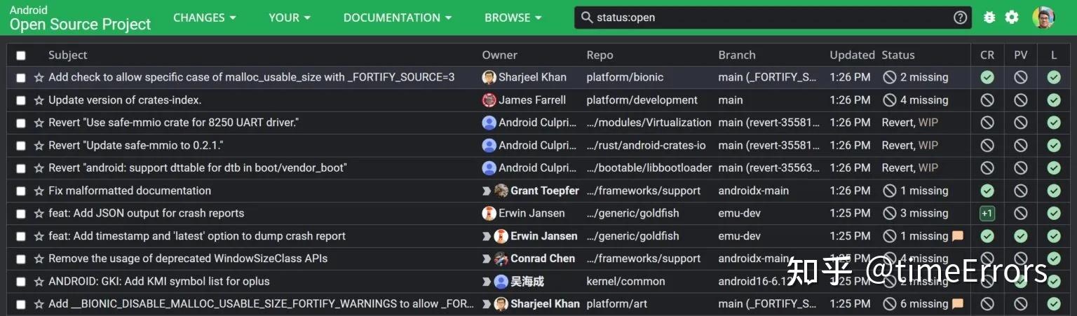Star the "Fix malformatted documentation" change
The width and height of the screenshot is (1077, 316).
39,191
